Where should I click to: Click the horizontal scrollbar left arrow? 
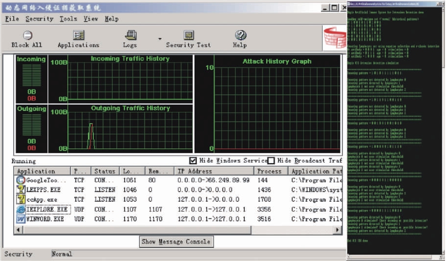tap(19, 229)
